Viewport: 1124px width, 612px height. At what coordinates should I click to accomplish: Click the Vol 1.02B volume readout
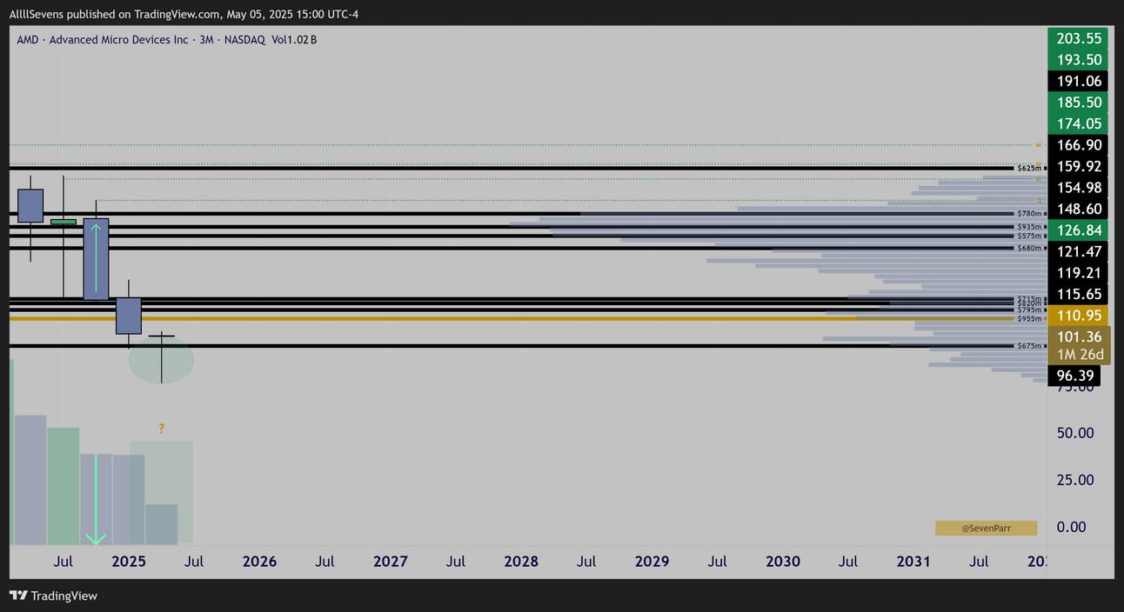(295, 40)
